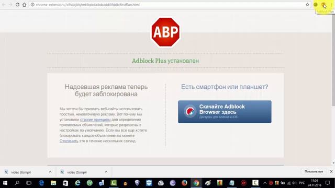Open the строгие принципы link

click(x=95, y=120)
